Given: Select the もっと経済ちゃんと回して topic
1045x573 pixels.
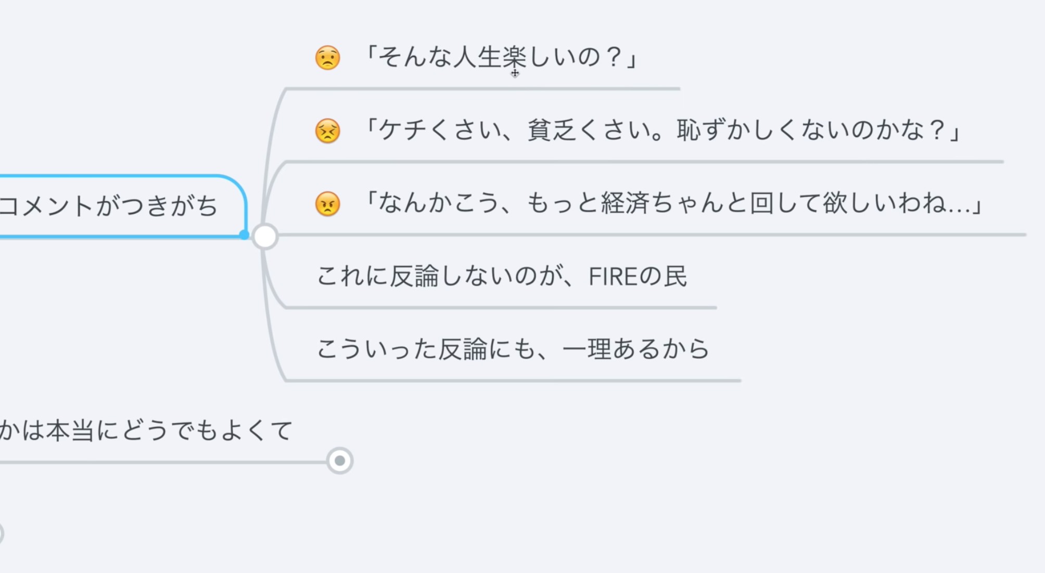Looking at the screenshot, I should point(671,204).
